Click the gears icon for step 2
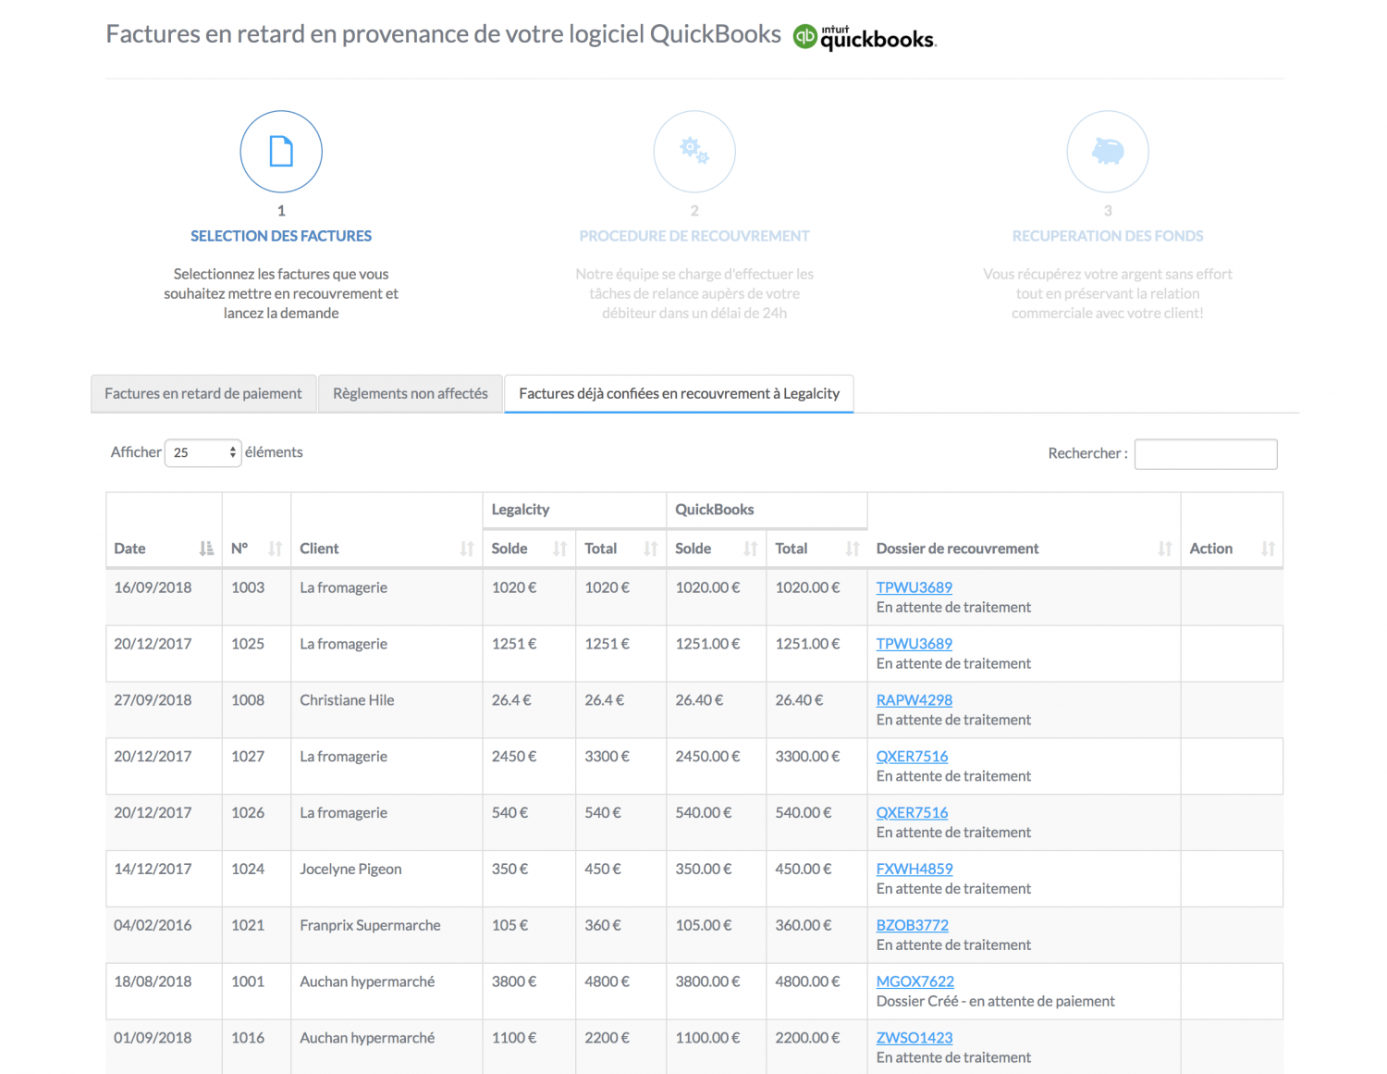1387x1074 pixels. pos(694,152)
